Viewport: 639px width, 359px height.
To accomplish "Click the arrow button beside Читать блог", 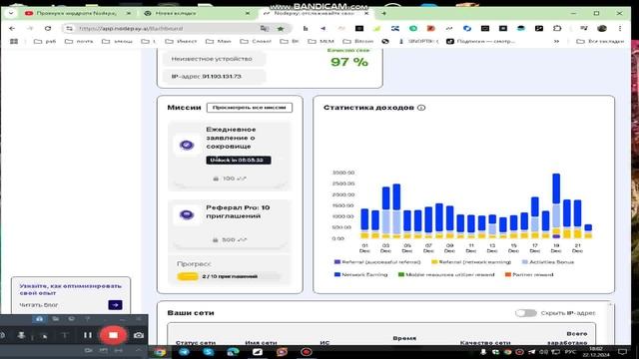I will (x=116, y=304).
